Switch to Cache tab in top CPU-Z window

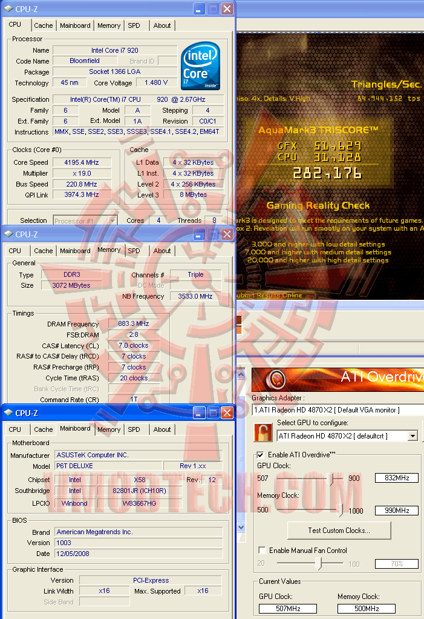(44, 25)
